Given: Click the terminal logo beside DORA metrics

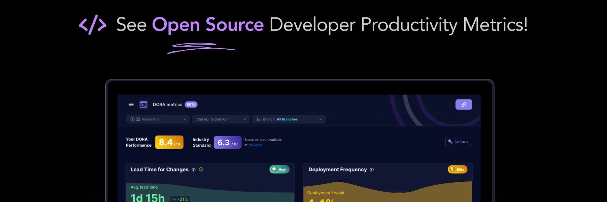Looking at the screenshot, I should tap(143, 105).
